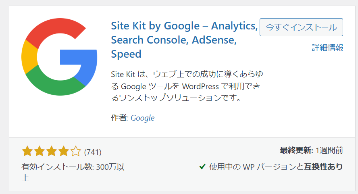The image size is (358, 194).
Task: Click the third gold rating star
Action: 51,152
